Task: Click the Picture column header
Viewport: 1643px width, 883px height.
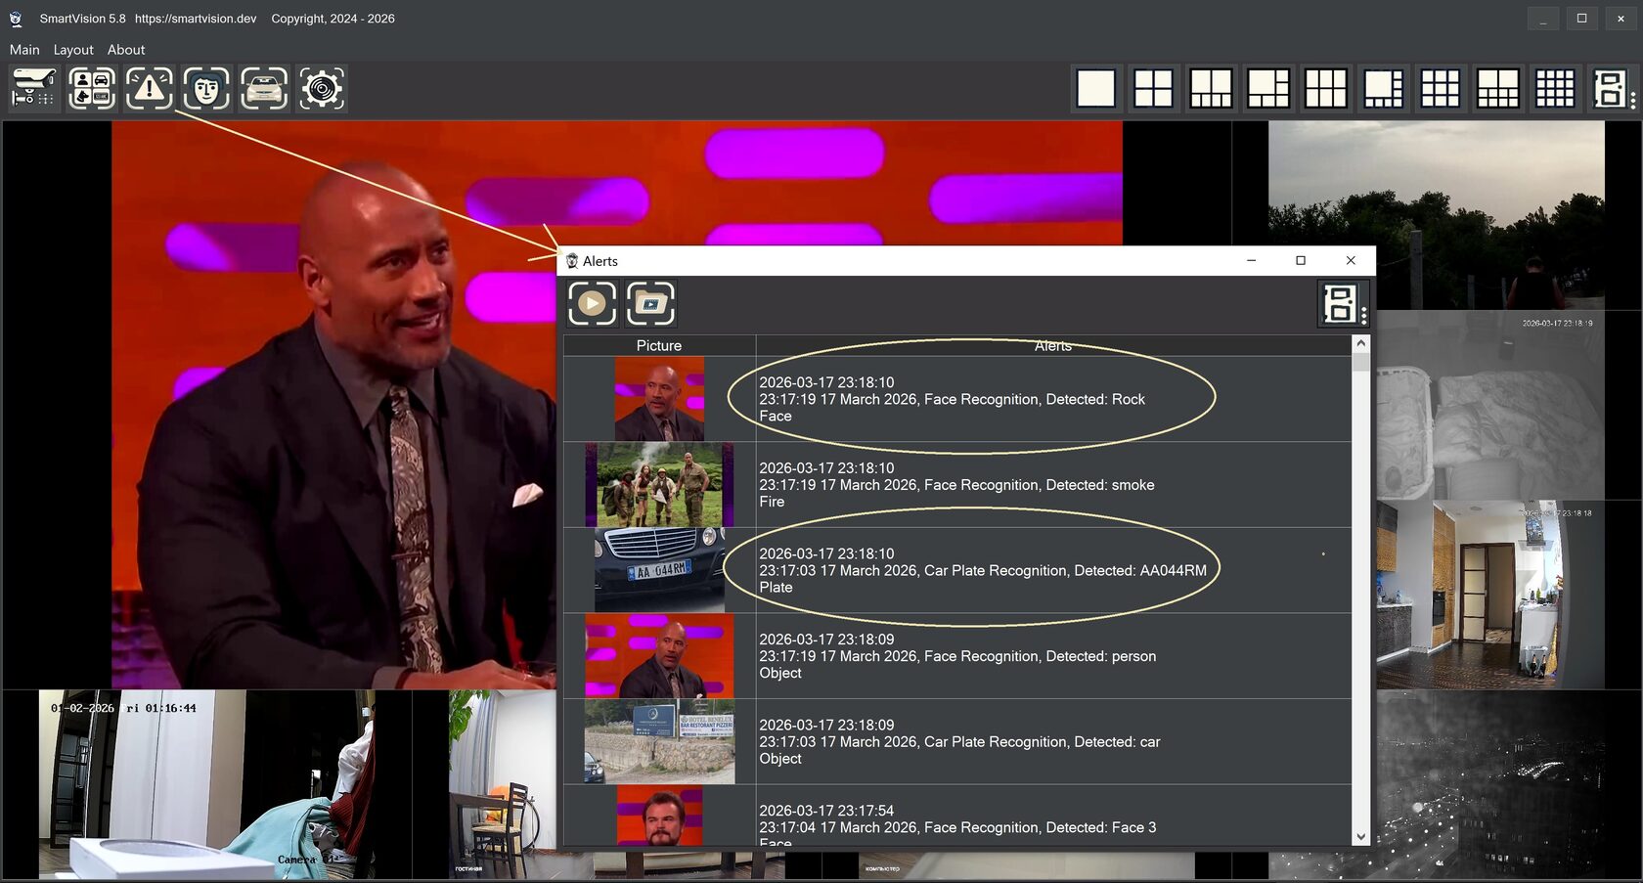Action: pyautogui.click(x=659, y=345)
